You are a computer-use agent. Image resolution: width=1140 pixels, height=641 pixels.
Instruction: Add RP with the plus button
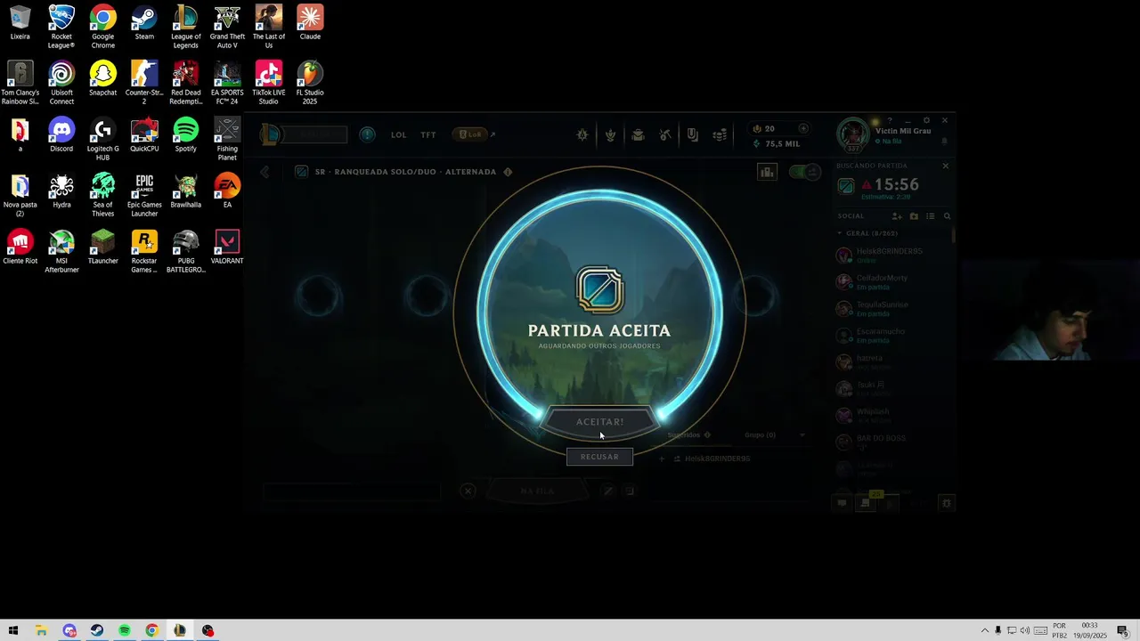click(x=803, y=128)
